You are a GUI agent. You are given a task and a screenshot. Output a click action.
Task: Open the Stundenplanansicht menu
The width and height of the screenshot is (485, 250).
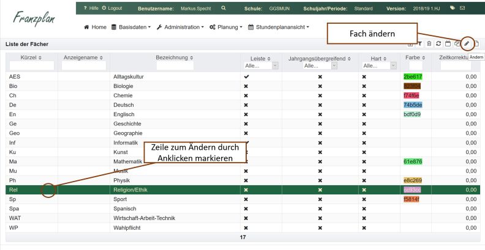279,28
